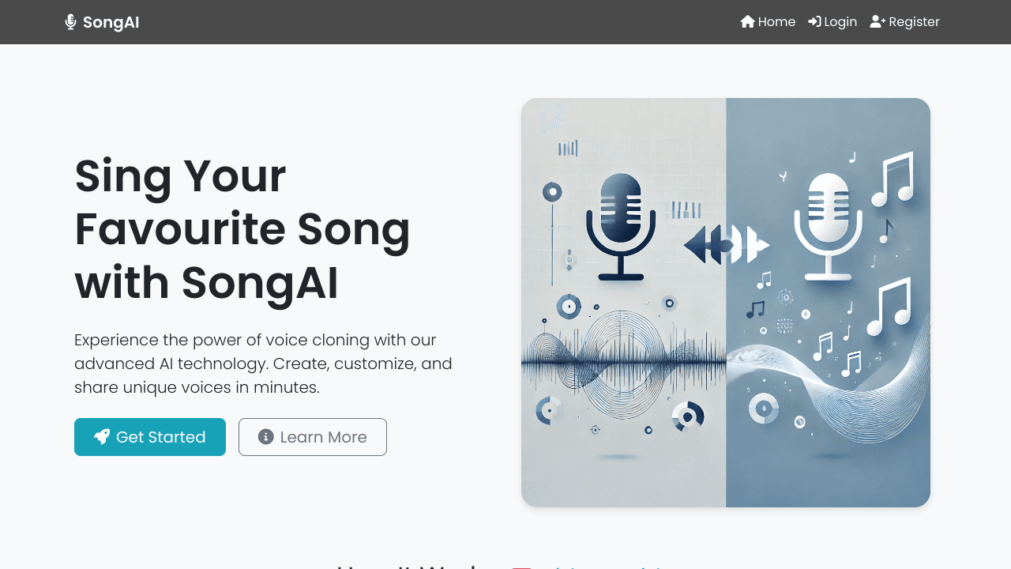Click the sound waveform in the hero image
Viewport: 1011px width, 569px height.
click(624, 361)
